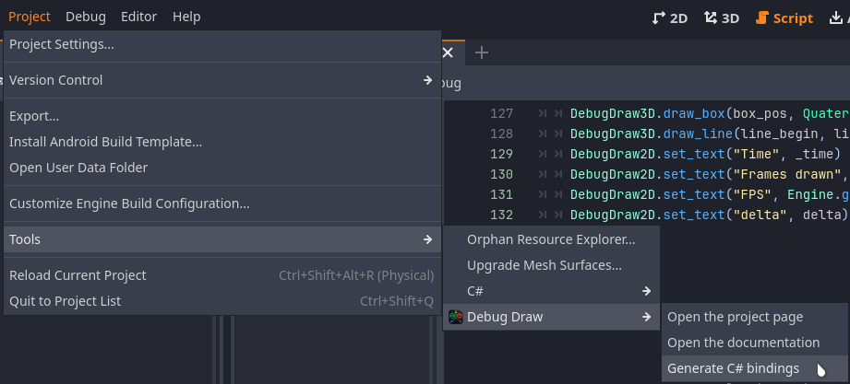Click the Debug Draw addon icon
The width and height of the screenshot is (850, 384).
(456, 317)
